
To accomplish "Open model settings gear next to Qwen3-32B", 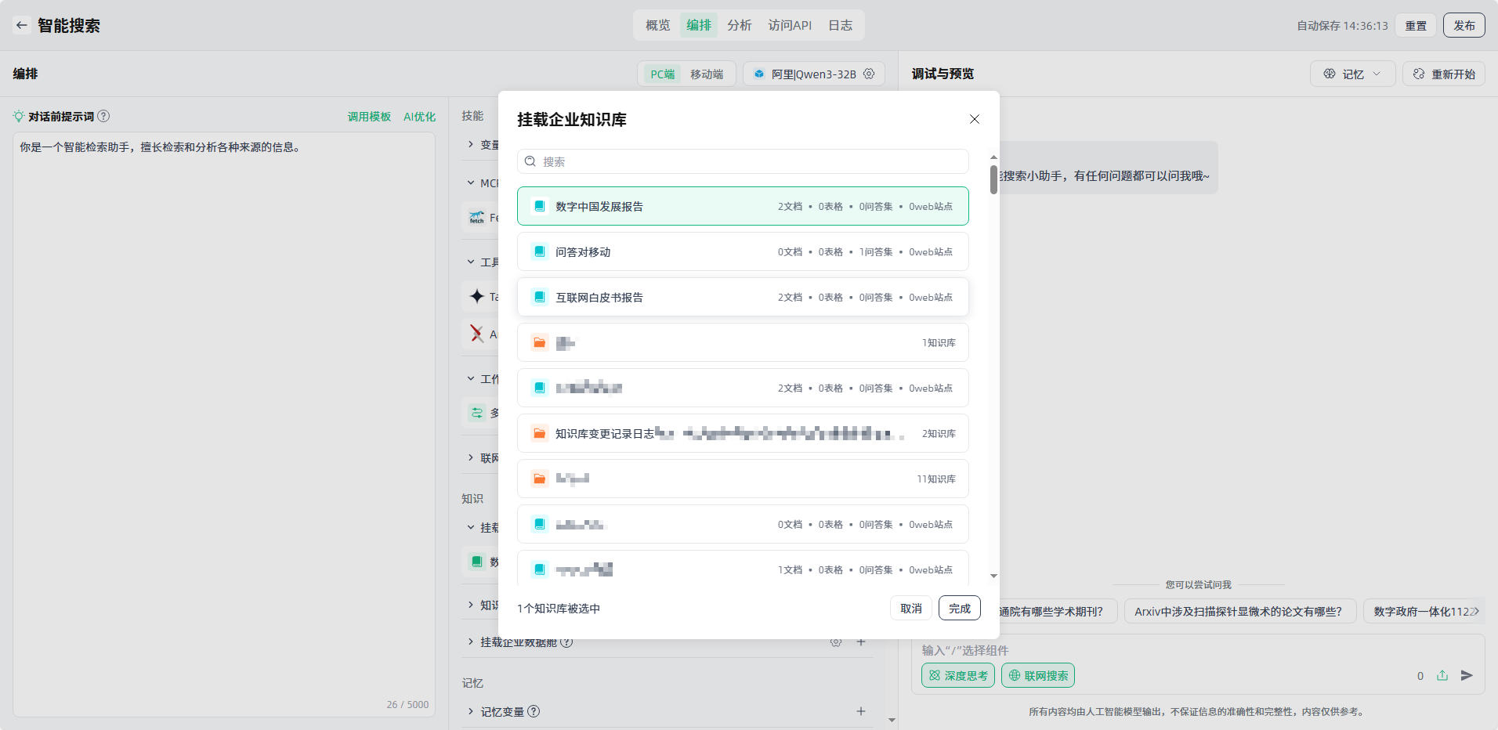I will 869,74.
